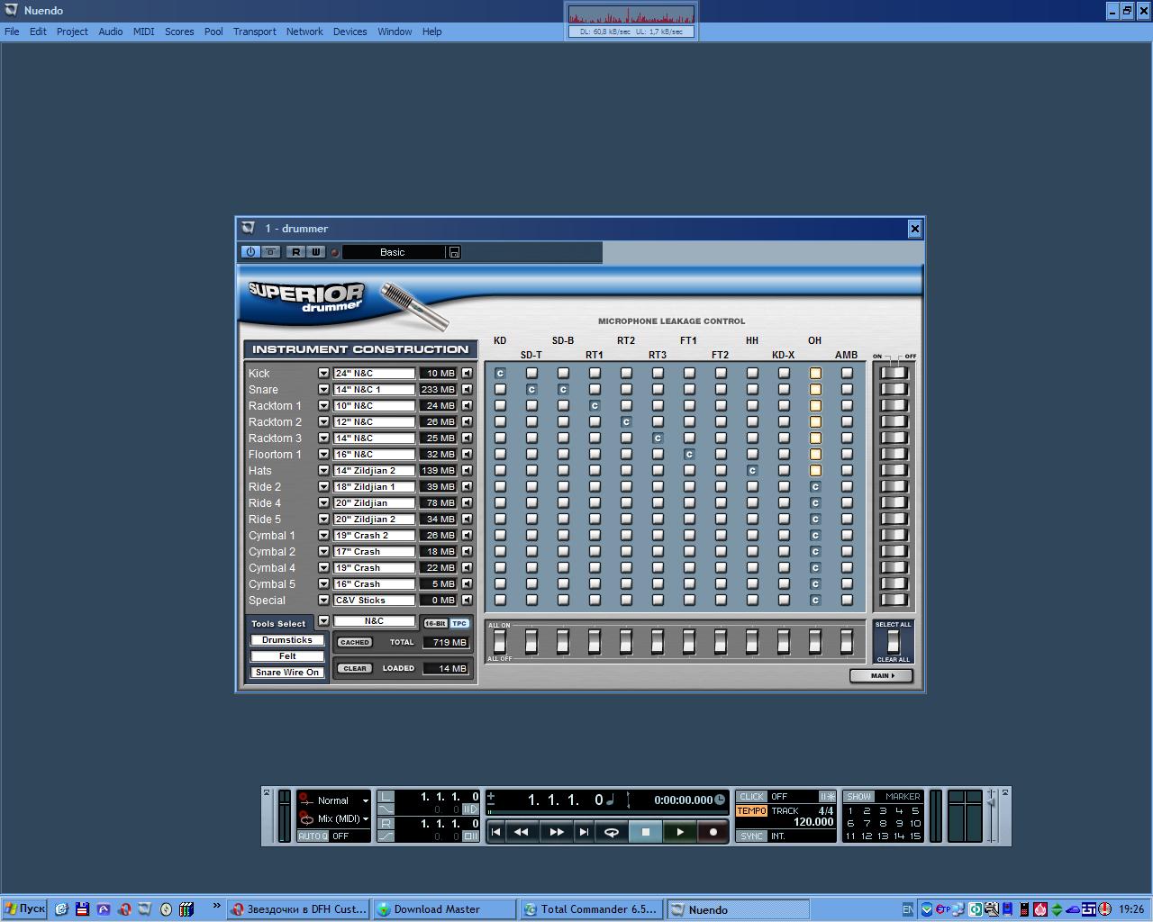Audition the Special speaker icon
The image size is (1153, 922).
(x=467, y=600)
